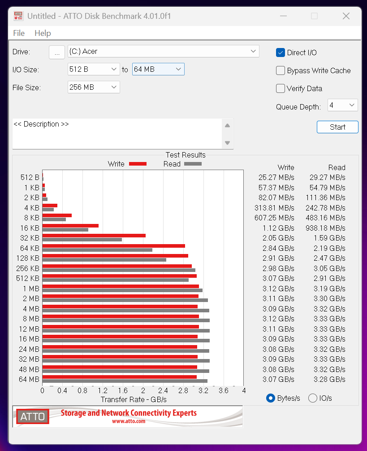Select the Bytes/s radio button
Viewport: 367px width, 451px height.
coord(270,398)
